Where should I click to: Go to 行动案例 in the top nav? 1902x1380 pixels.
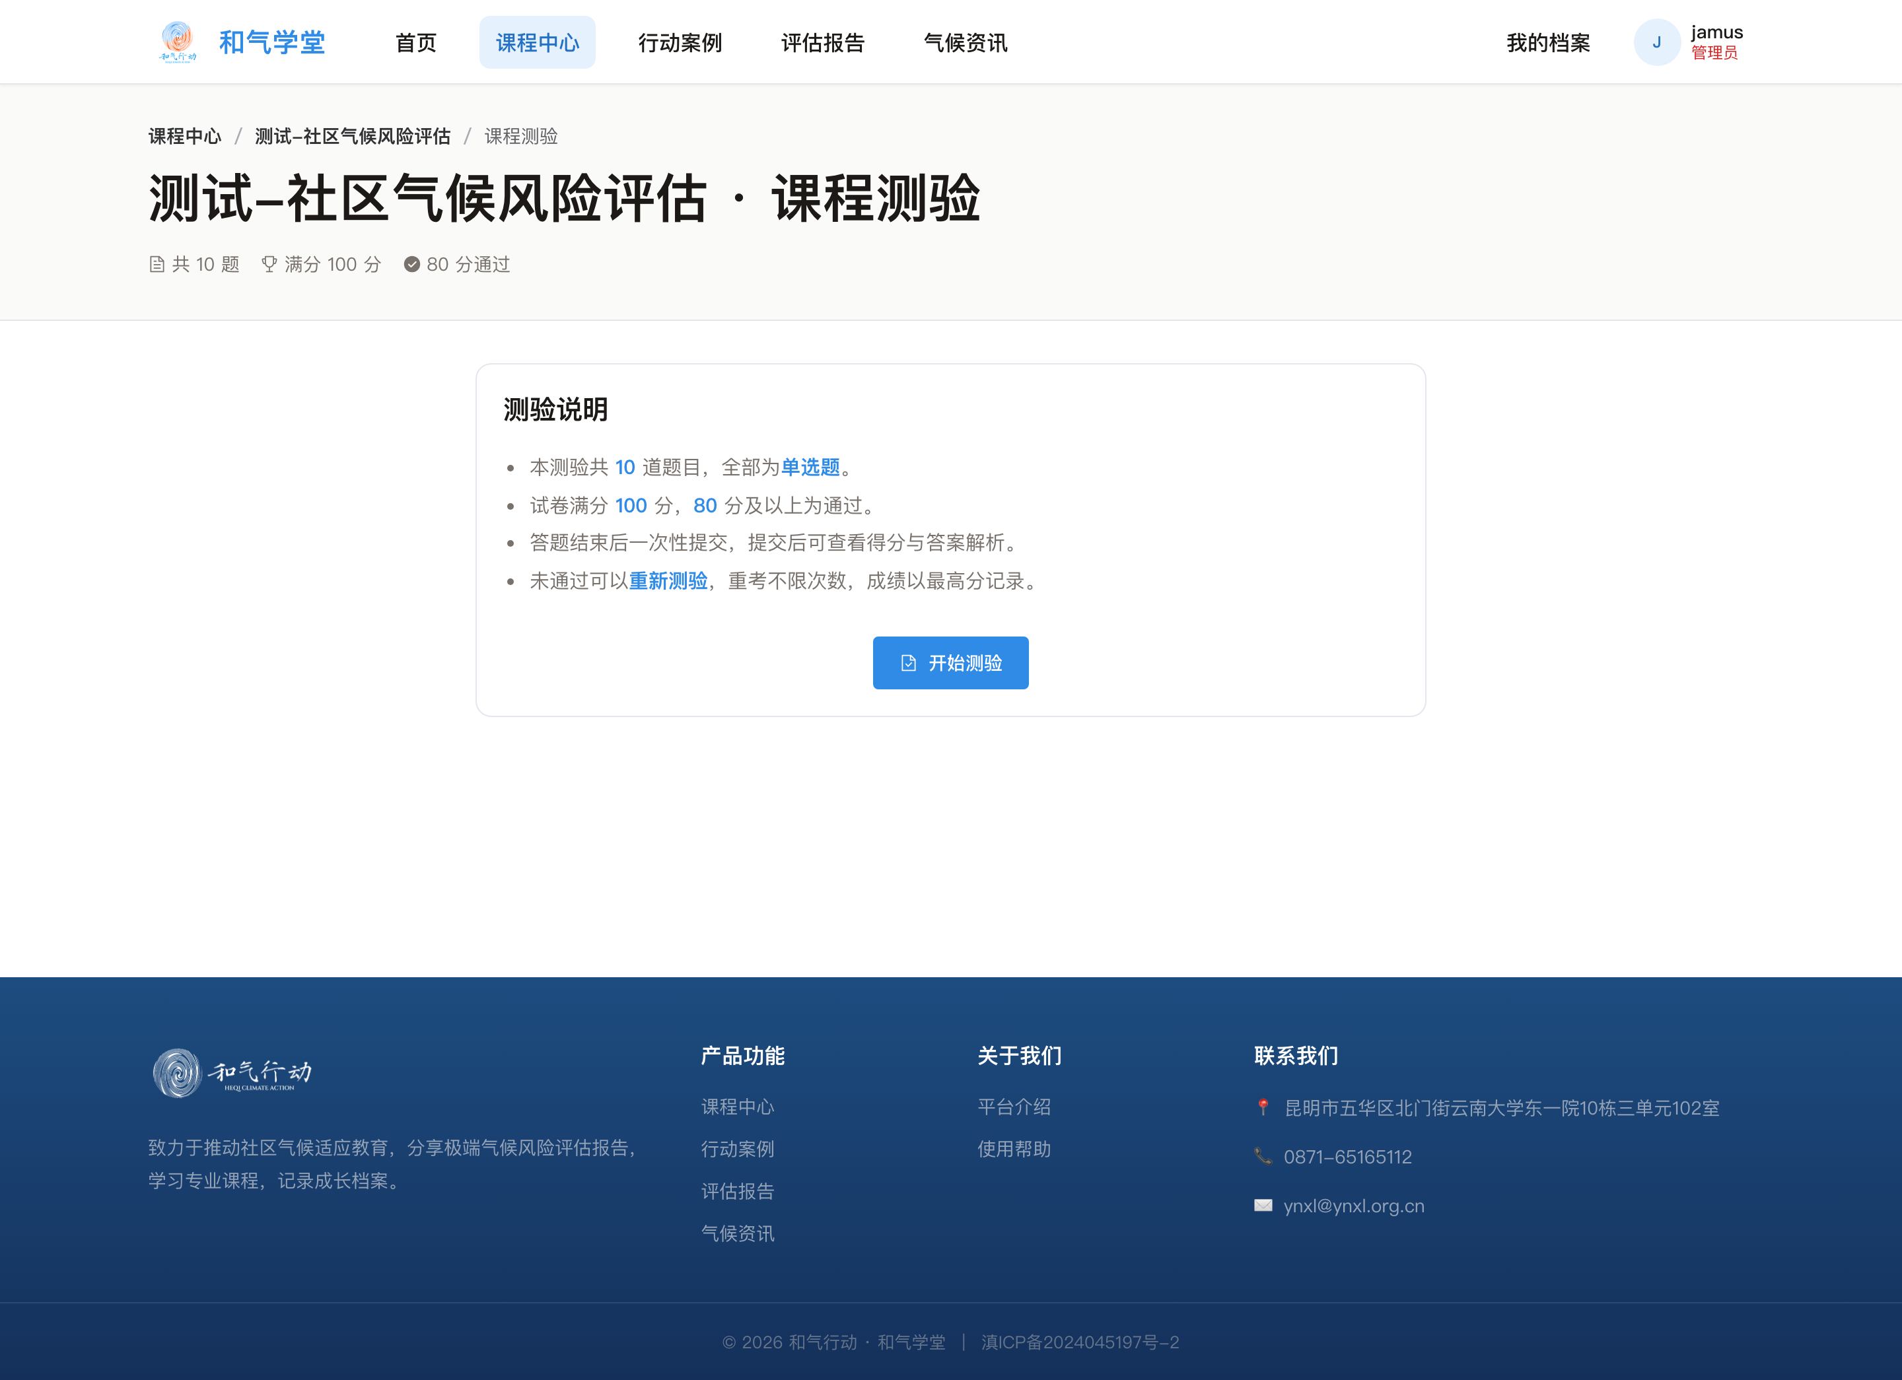[x=680, y=42]
